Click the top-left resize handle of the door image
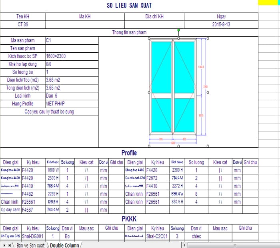Screen dimensions: 280x248 [x=149, y=39]
